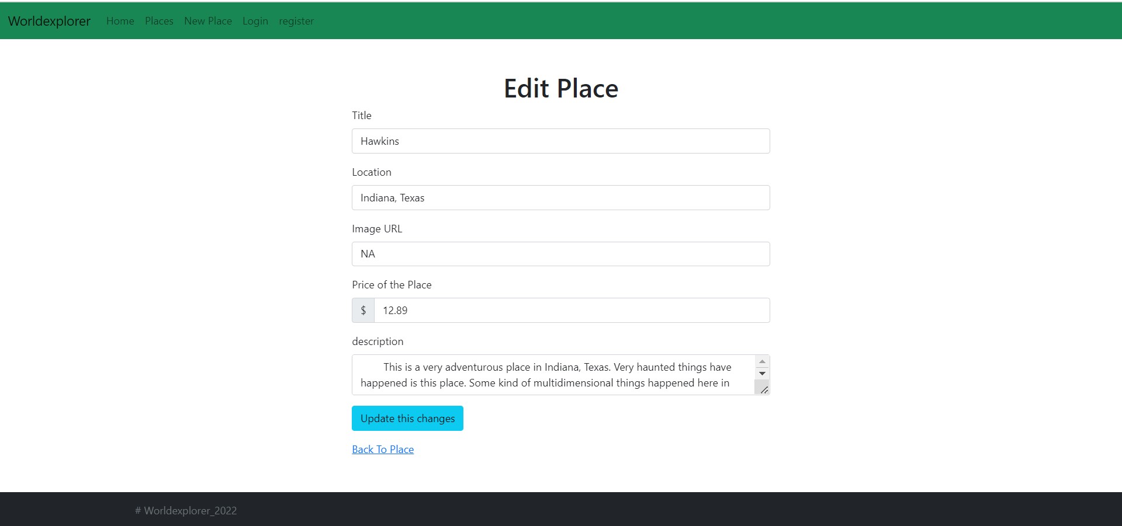Go to the Login page
1122x526 pixels.
[255, 21]
